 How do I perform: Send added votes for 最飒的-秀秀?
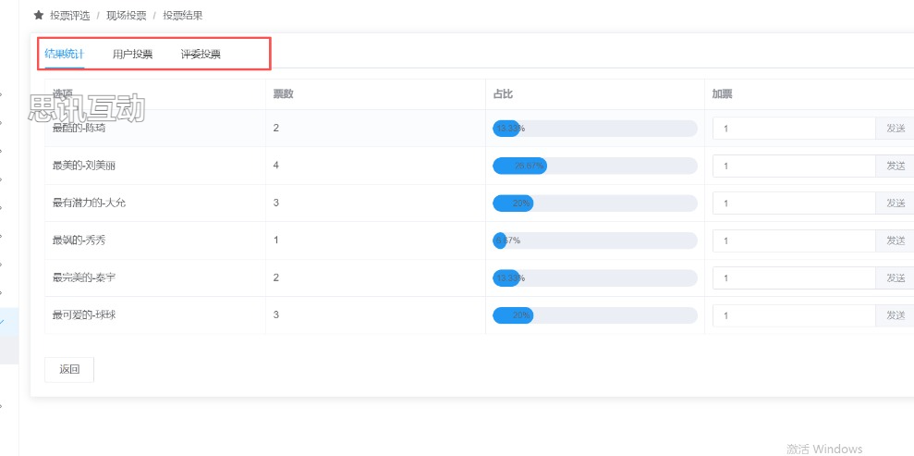coord(896,240)
